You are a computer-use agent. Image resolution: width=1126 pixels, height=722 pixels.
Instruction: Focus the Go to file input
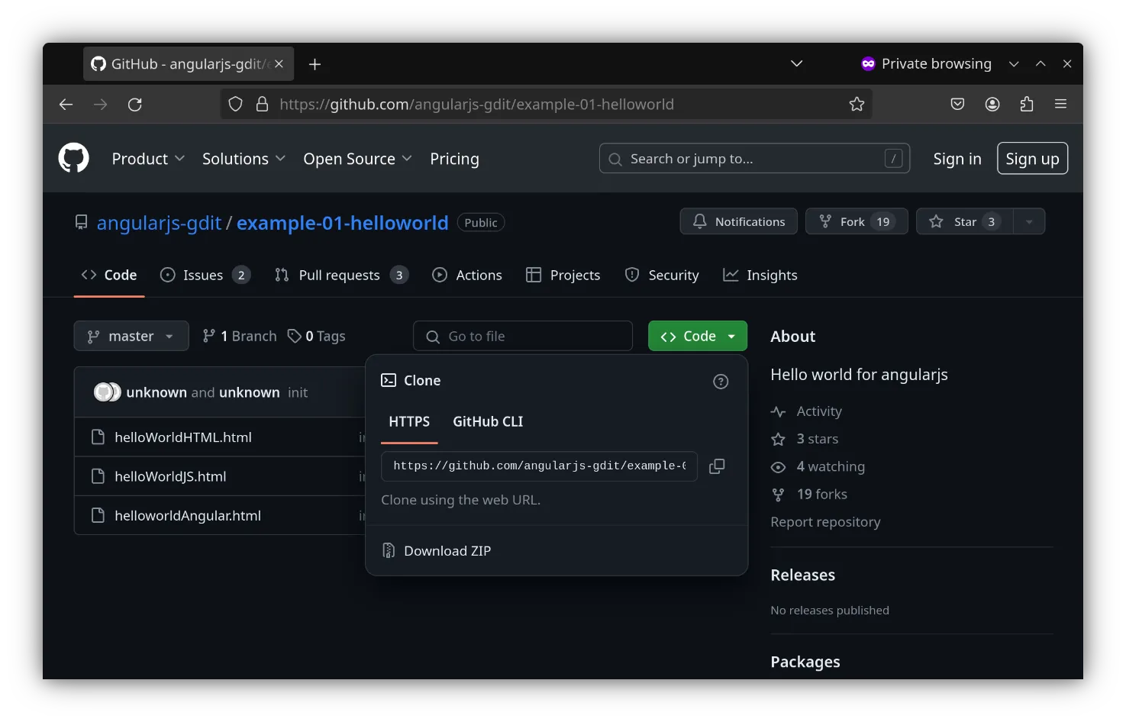click(523, 336)
